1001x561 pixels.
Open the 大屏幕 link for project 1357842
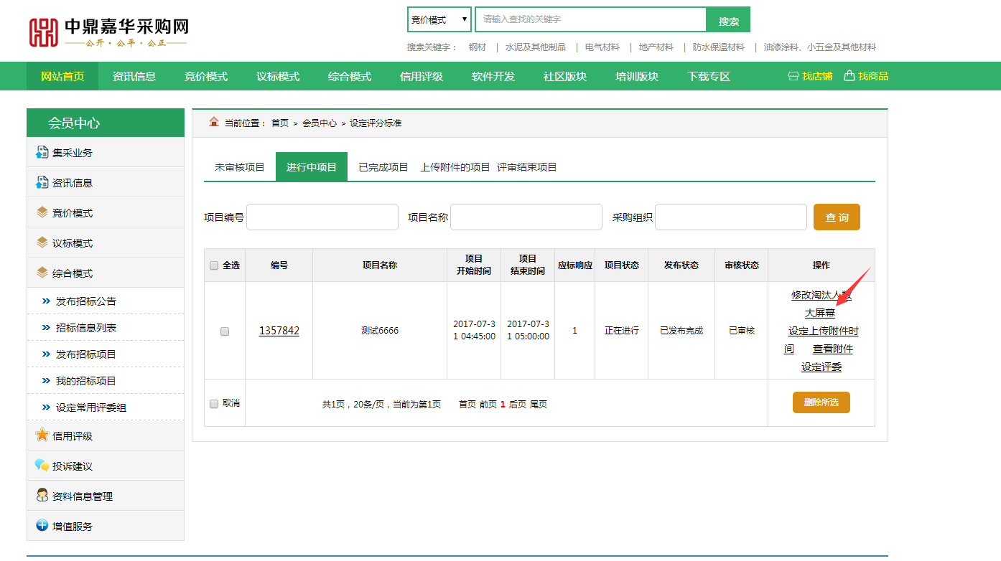[820, 313]
